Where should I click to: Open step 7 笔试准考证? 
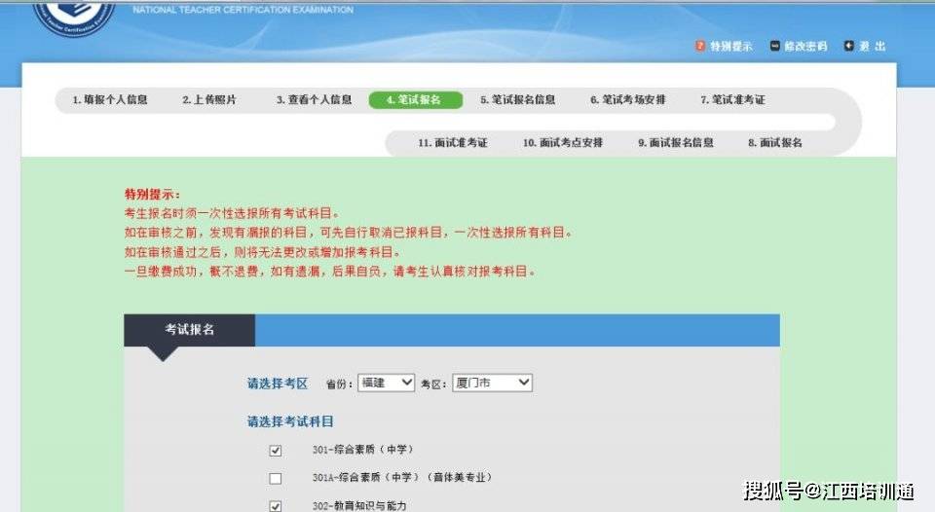732,99
